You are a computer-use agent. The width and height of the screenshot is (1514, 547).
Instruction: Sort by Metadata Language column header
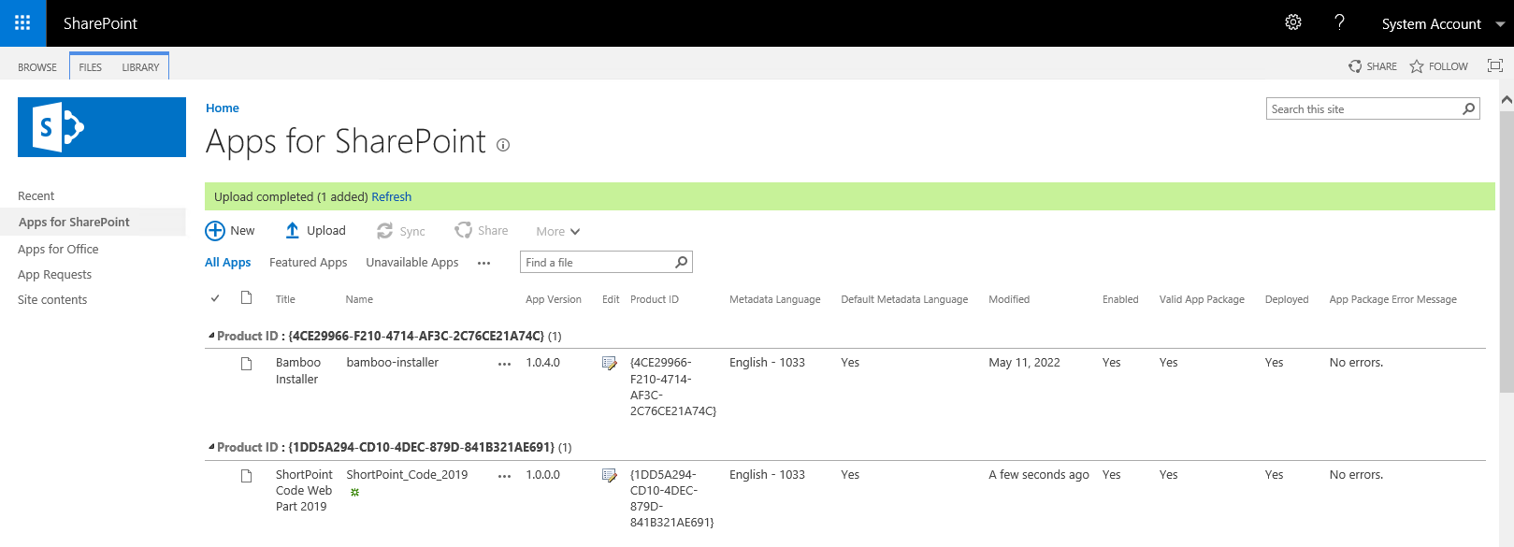775,299
